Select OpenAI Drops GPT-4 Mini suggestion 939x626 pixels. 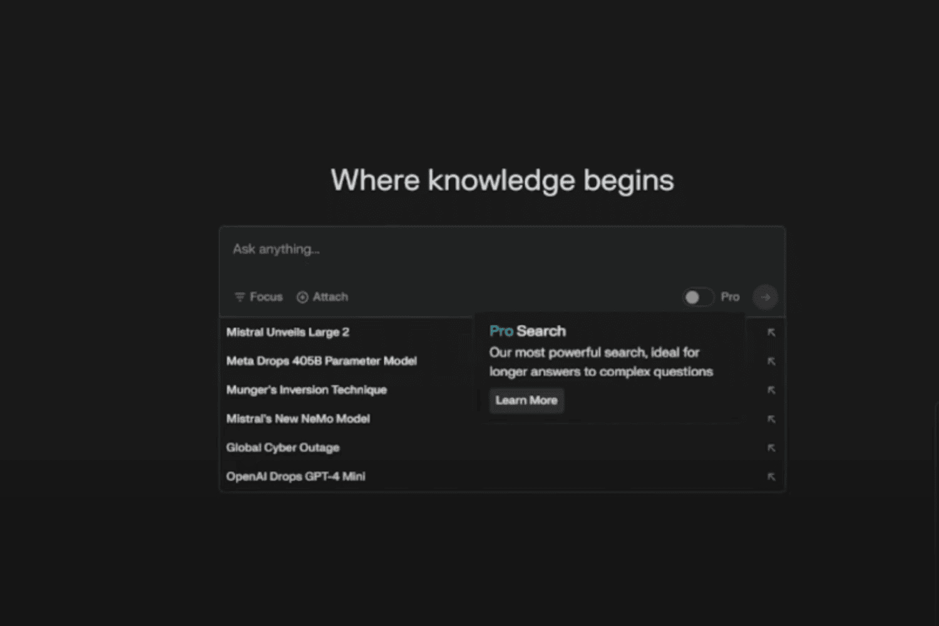[x=295, y=476]
